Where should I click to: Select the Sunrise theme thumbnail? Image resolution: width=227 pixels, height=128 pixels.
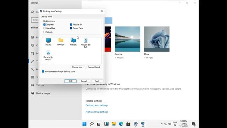pos(128,39)
